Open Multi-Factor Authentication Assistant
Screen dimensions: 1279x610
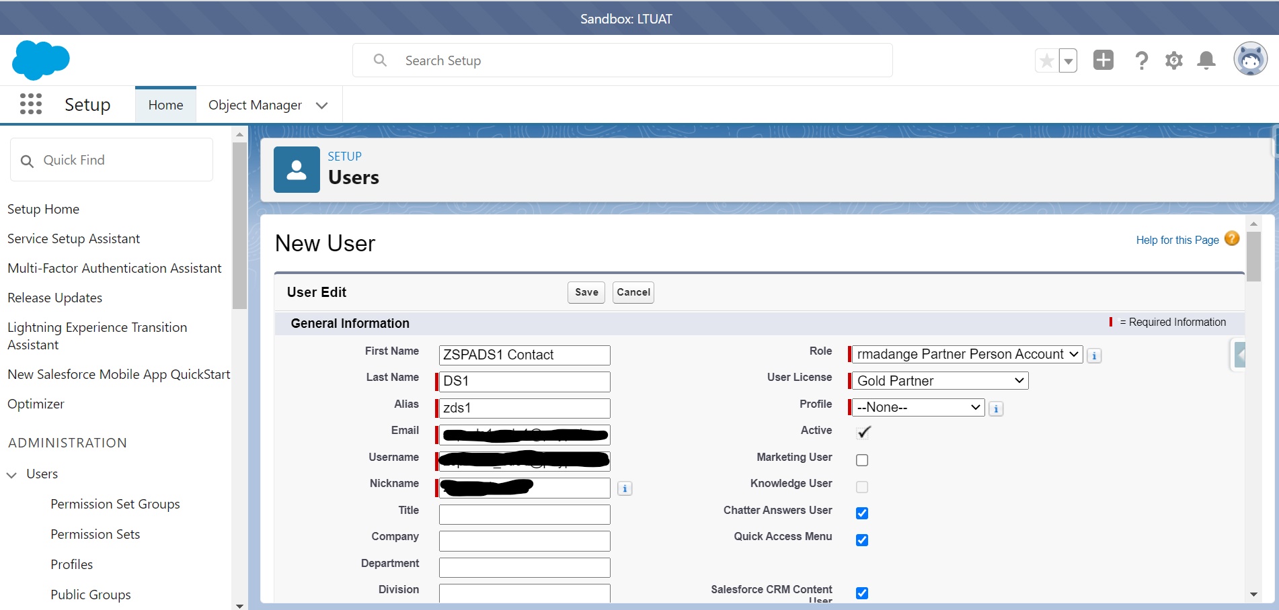(114, 268)
